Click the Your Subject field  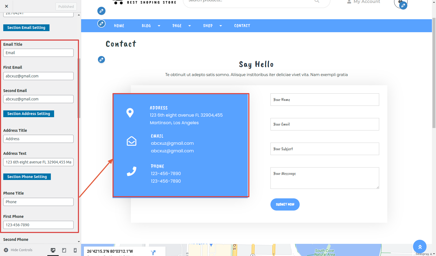(325, 149)
